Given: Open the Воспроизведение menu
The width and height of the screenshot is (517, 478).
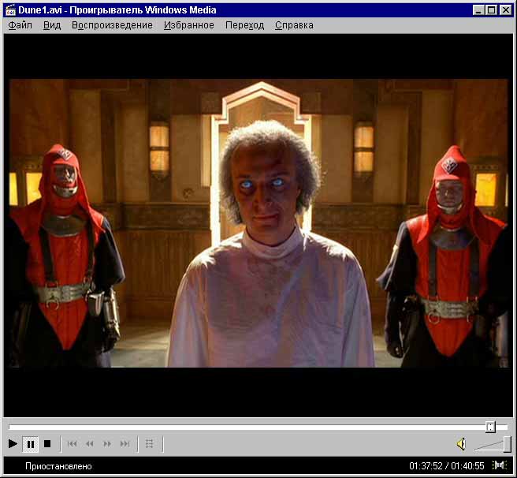Looking at the screenshot, I should tap(112, 25).
